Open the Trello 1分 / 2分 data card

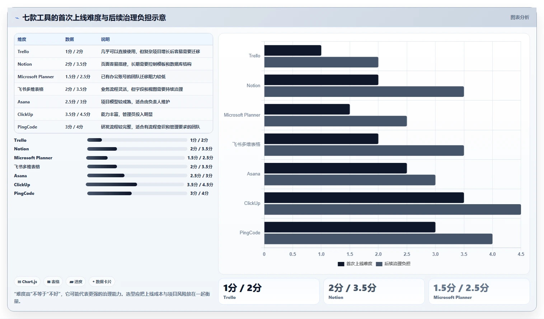[269, 291]
